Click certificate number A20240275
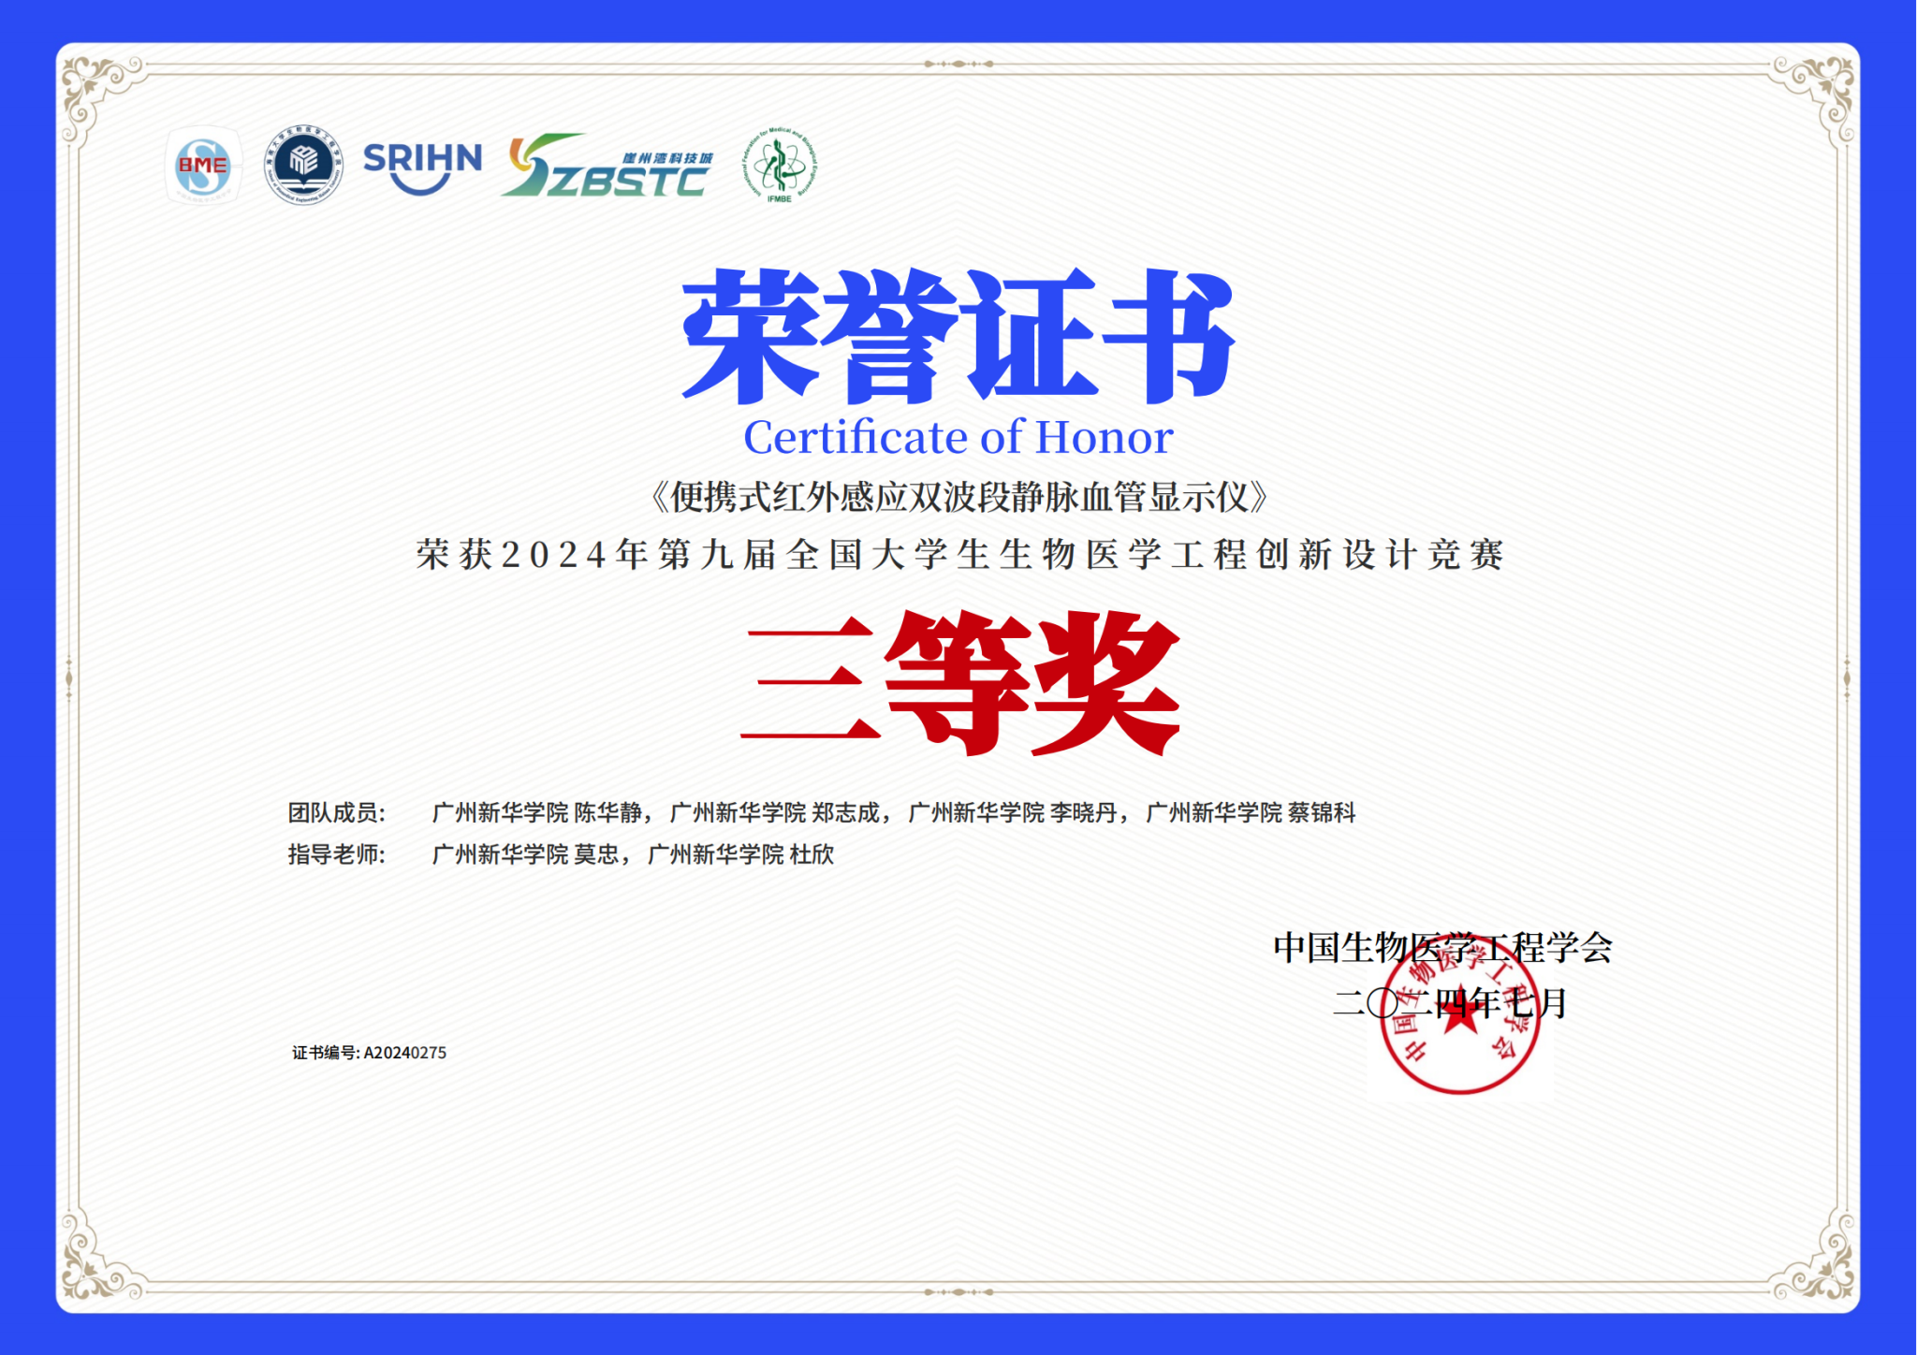 (404, 1053)
